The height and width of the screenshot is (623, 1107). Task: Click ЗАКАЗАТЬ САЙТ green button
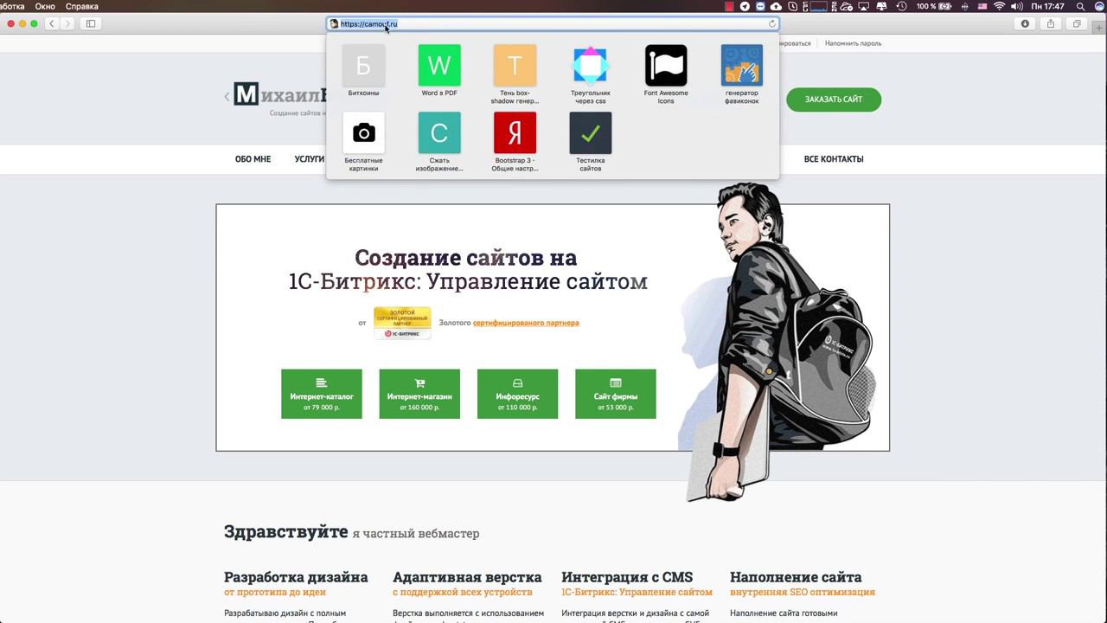point(834,100)
